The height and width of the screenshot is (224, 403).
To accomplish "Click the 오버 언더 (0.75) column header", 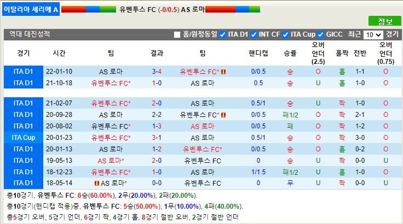I will [x=386, y=53].
